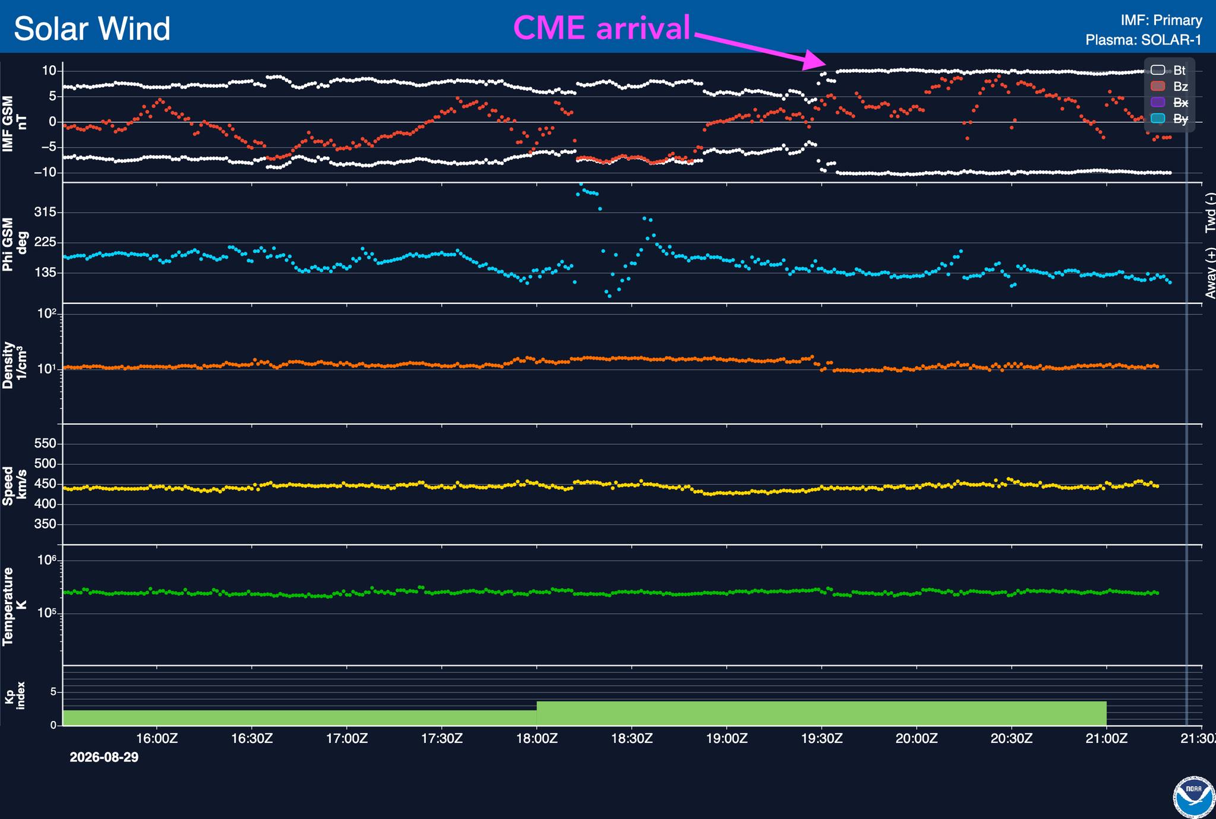Click the 'Temperature K' axis title
This screenshot has width=1216, height=819.
15,607
